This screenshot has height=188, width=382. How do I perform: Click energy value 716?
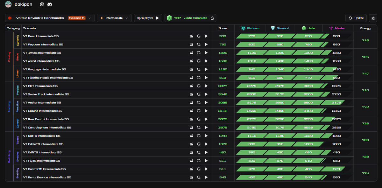coord(365,40)
